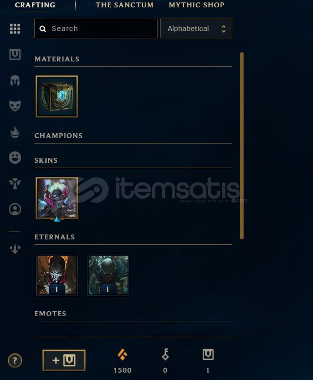313x380 pixels.
Task: Select the emotes smiley filter icon
Action: pos(15,157)
